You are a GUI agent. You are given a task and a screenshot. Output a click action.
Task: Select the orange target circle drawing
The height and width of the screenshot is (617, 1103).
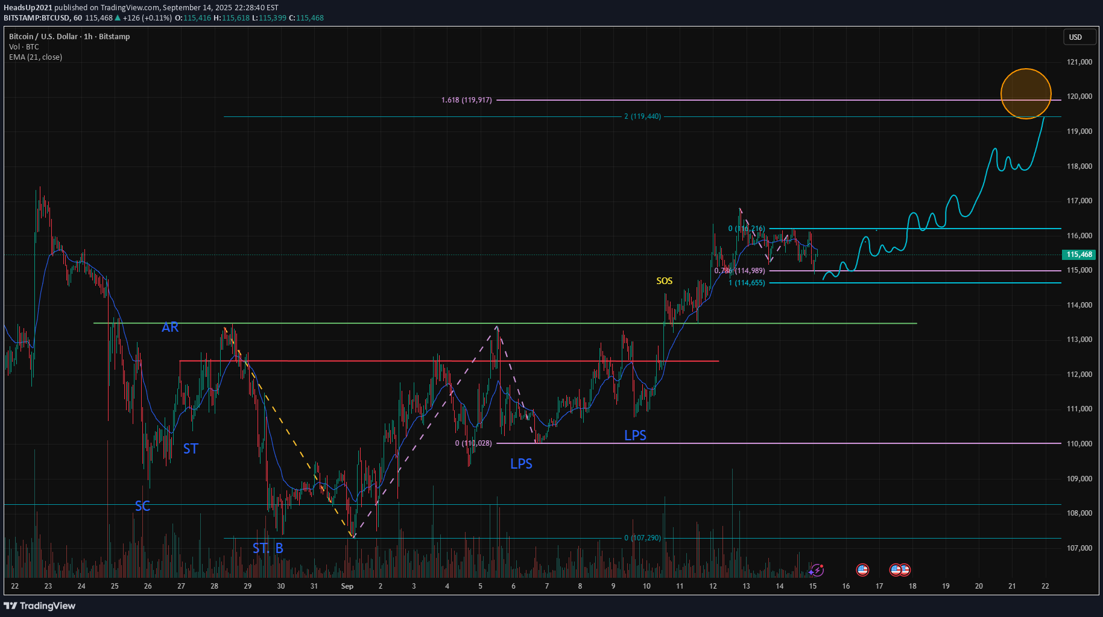point(1026,93)
